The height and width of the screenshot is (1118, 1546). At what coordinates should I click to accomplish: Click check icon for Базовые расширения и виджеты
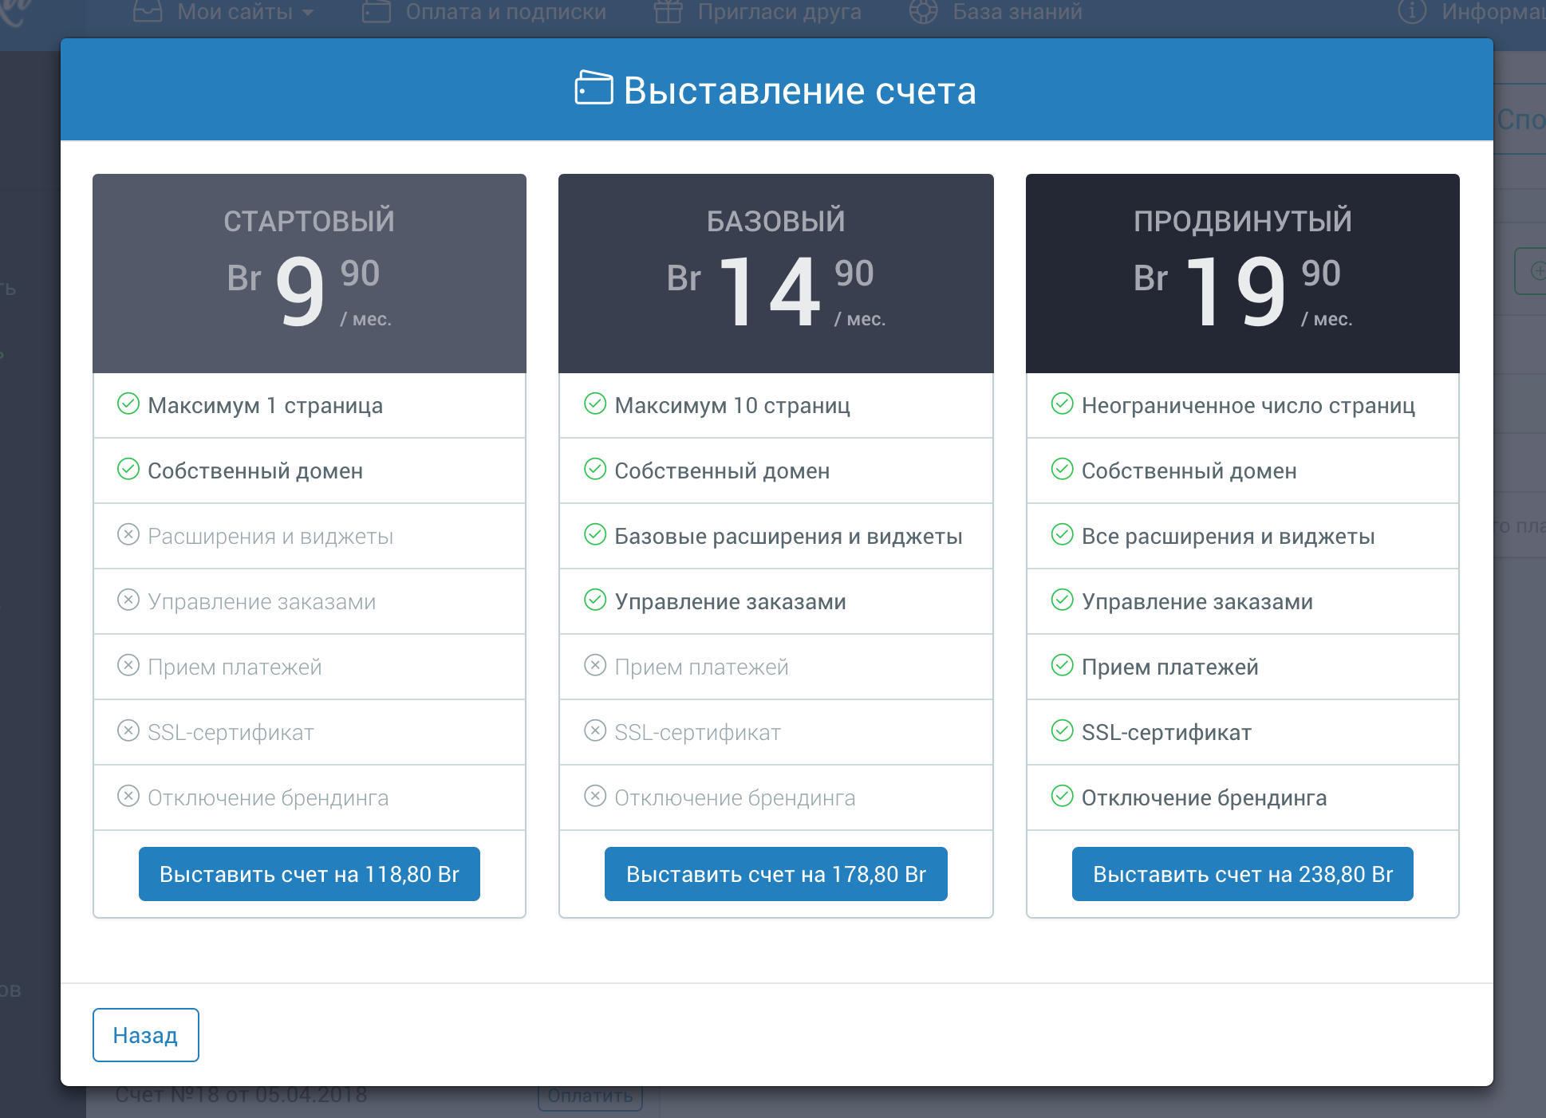click(x=595, y=534)
